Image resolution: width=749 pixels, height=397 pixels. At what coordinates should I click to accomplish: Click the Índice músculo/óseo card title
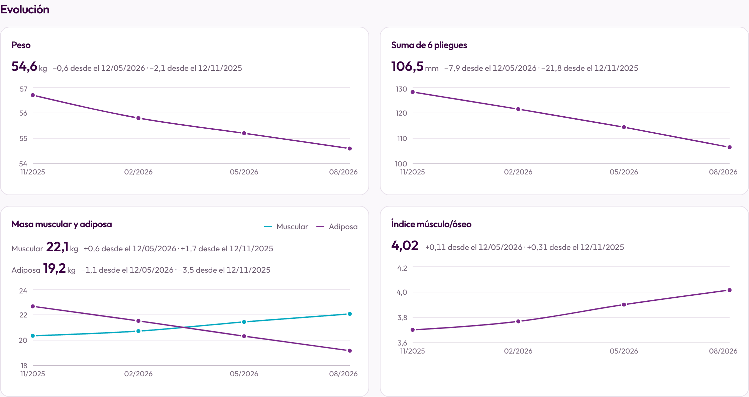tap(431, 224)
